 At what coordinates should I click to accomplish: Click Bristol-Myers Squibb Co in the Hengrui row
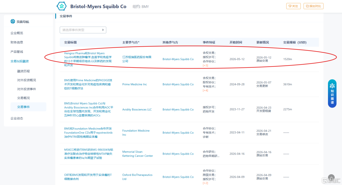point(178,59)
